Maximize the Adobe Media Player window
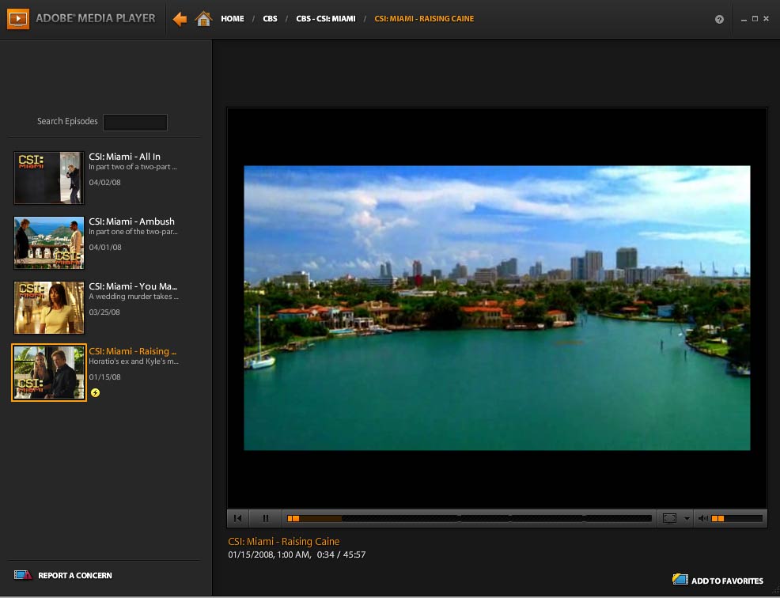 755,19
